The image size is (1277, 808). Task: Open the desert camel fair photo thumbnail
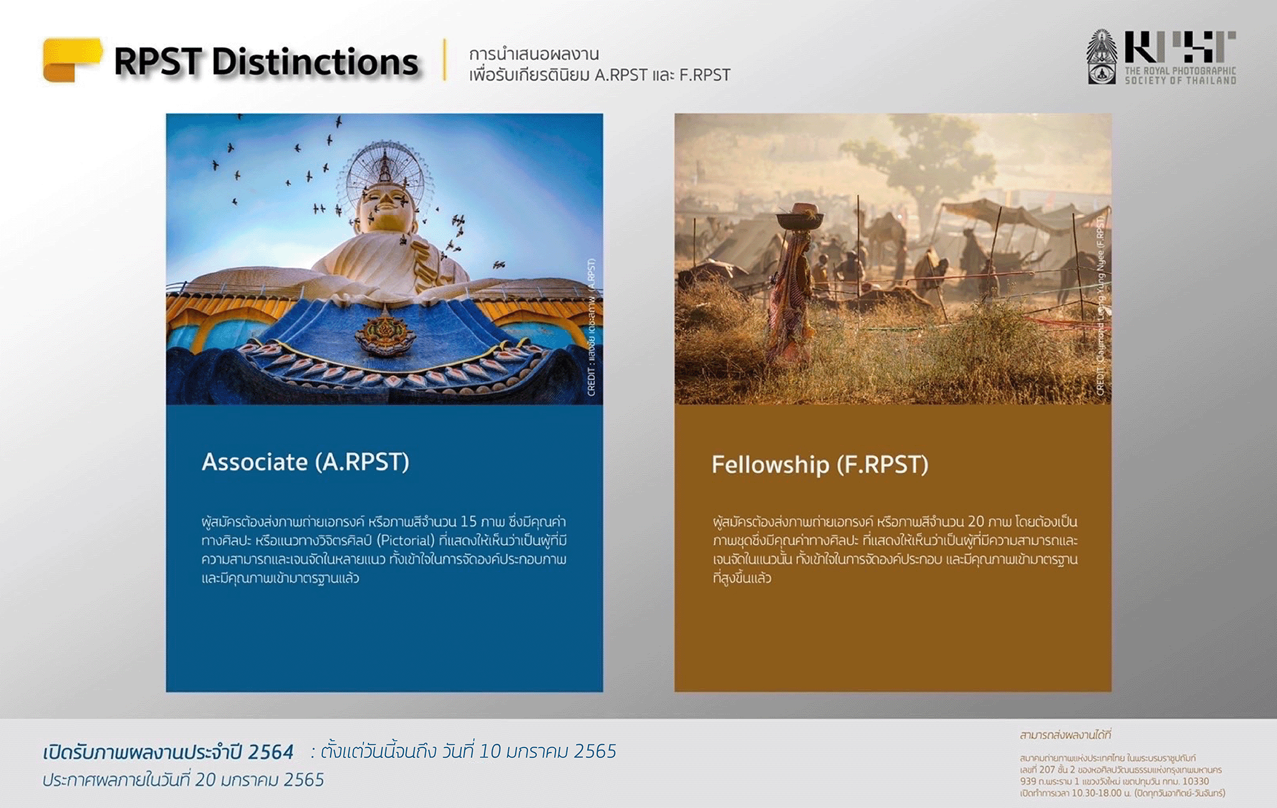coord(892,259)
